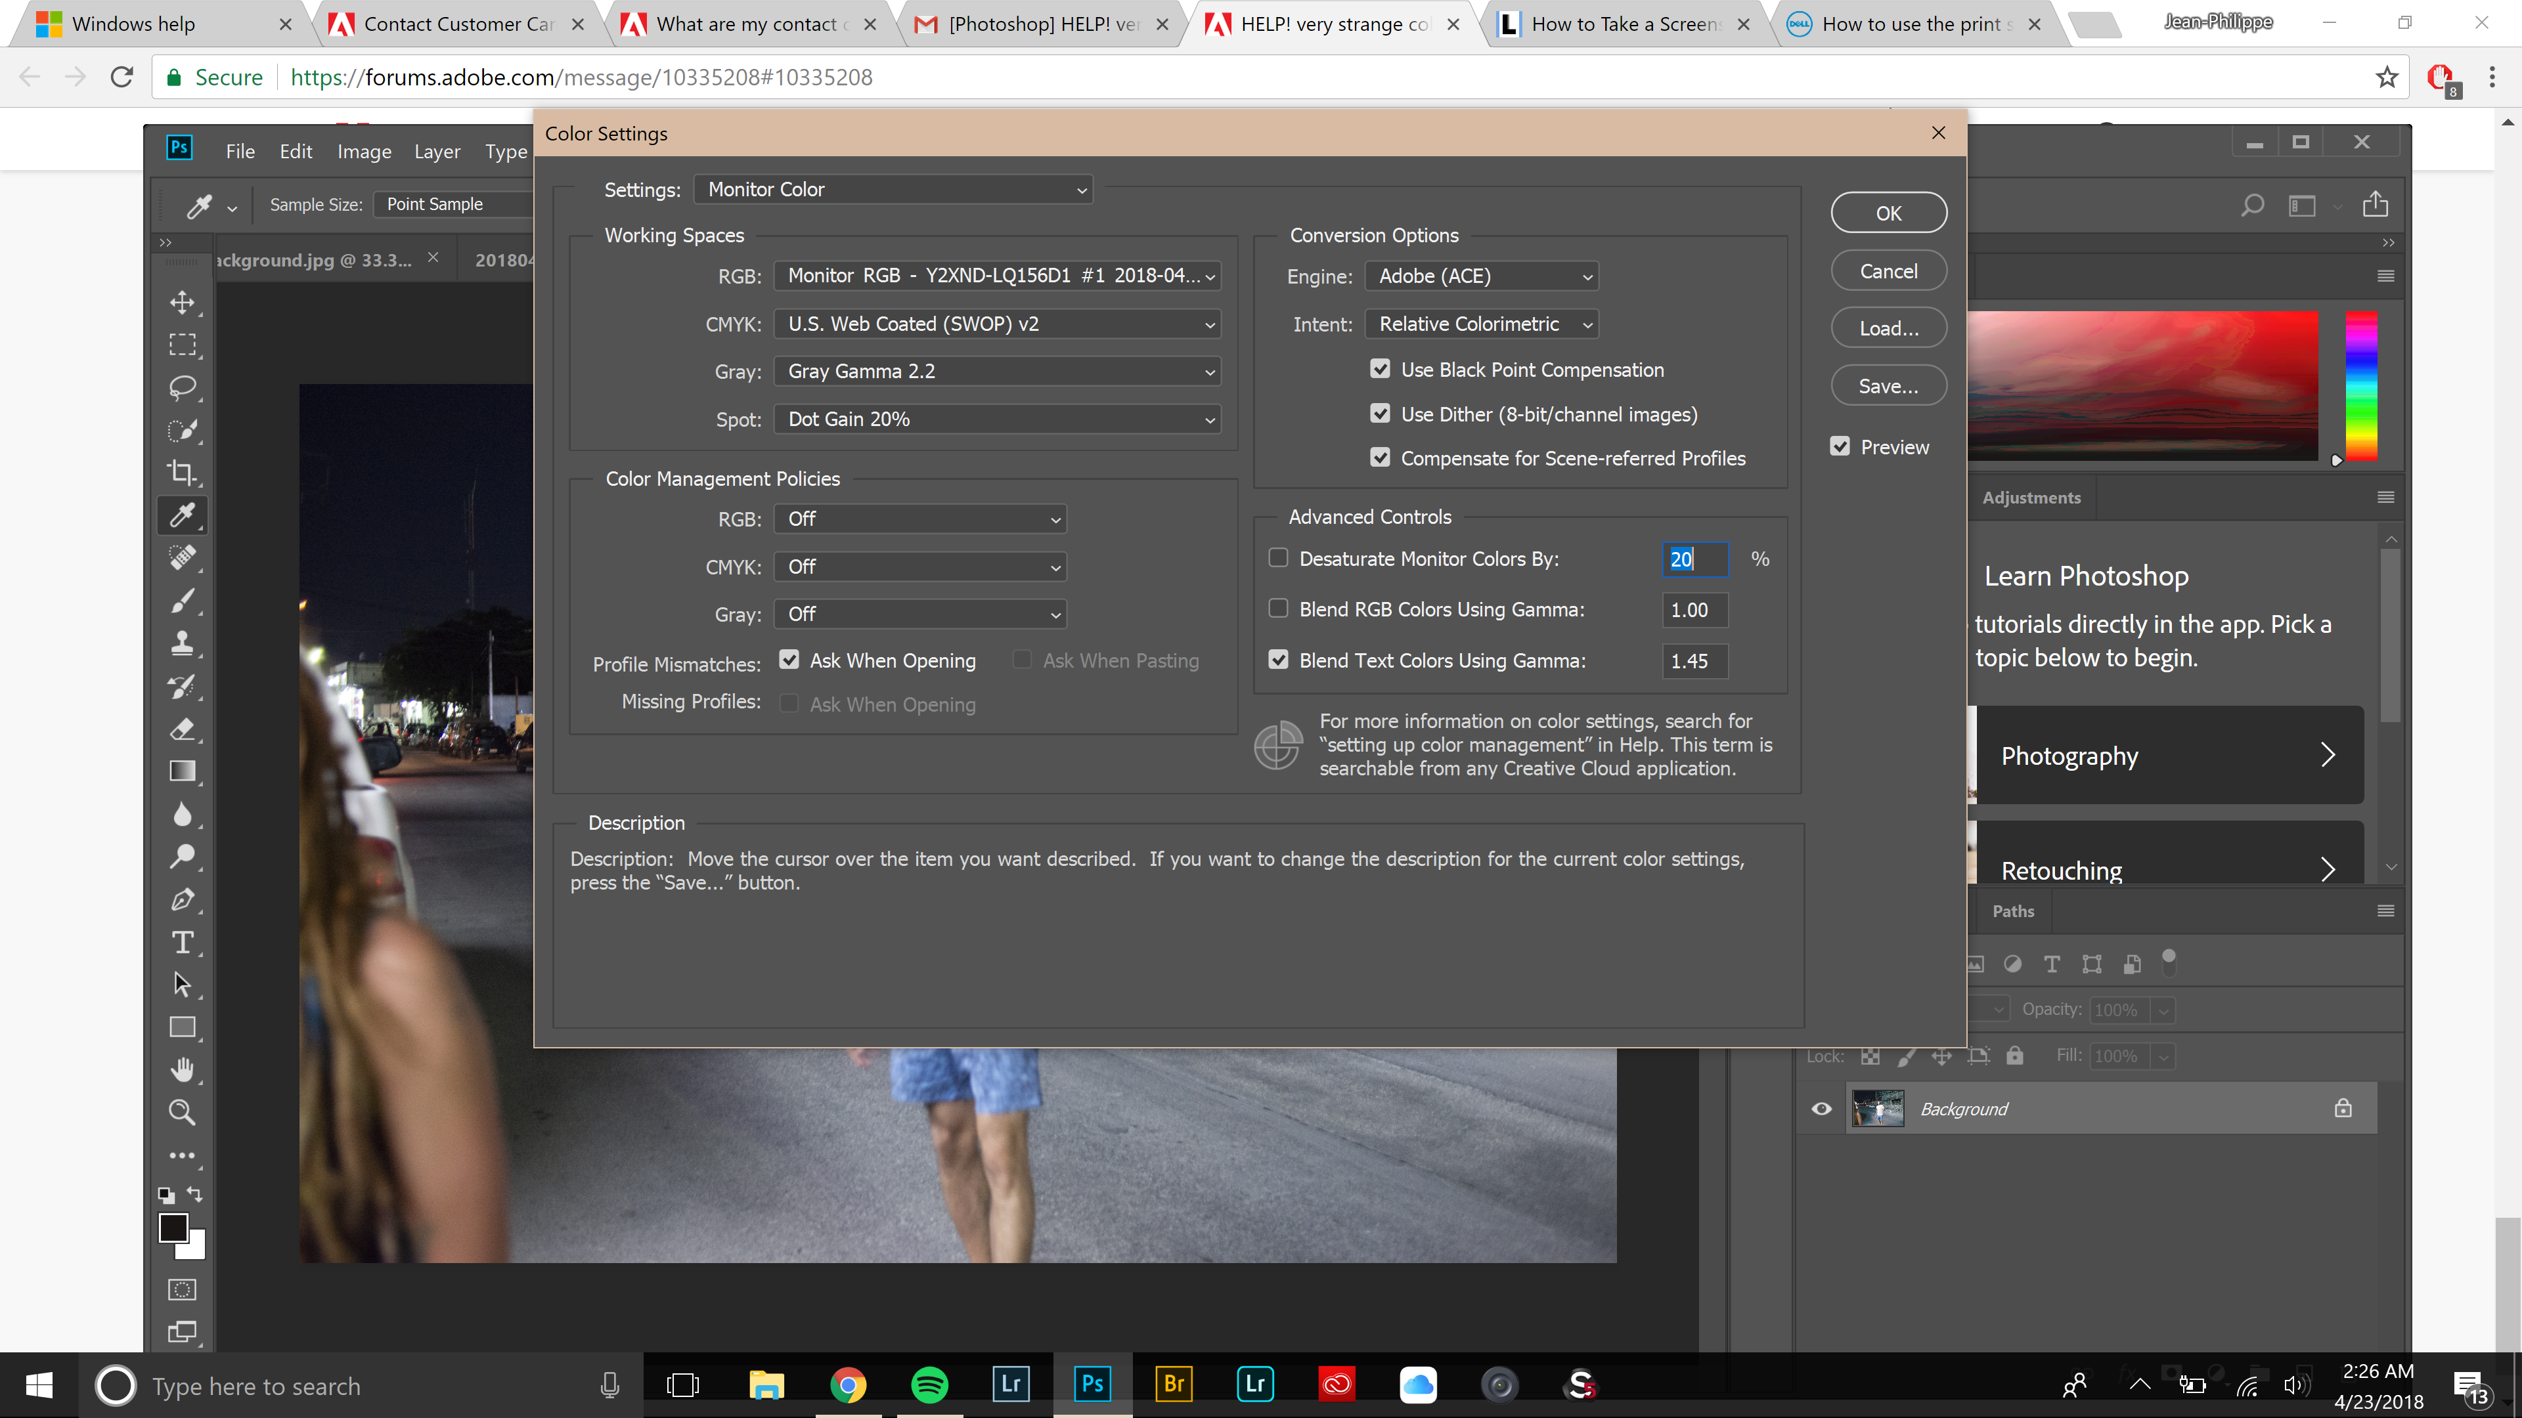Reload the browser page
The width and height of the screenshot is (2522, 1418).
coord(122,77)
